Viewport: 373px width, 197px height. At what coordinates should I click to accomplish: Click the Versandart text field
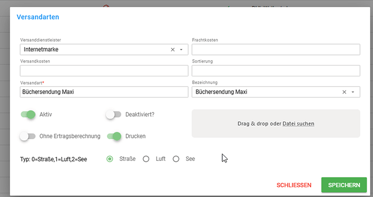[104, 92]
